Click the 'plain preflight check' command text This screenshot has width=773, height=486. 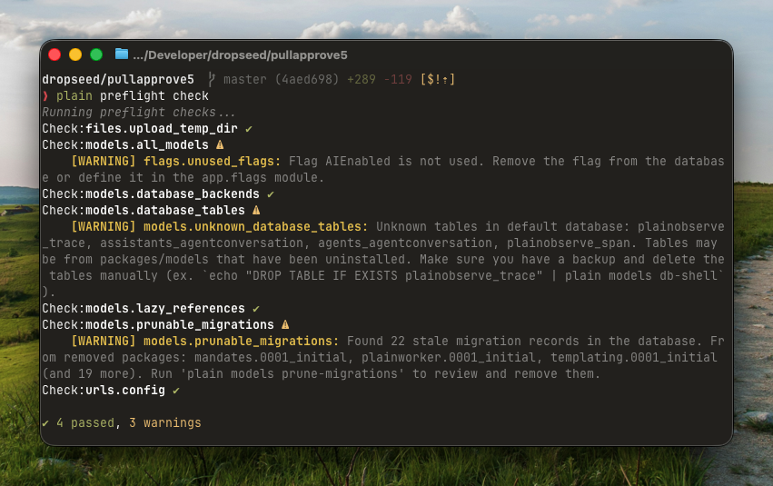[x=133, y=96]
